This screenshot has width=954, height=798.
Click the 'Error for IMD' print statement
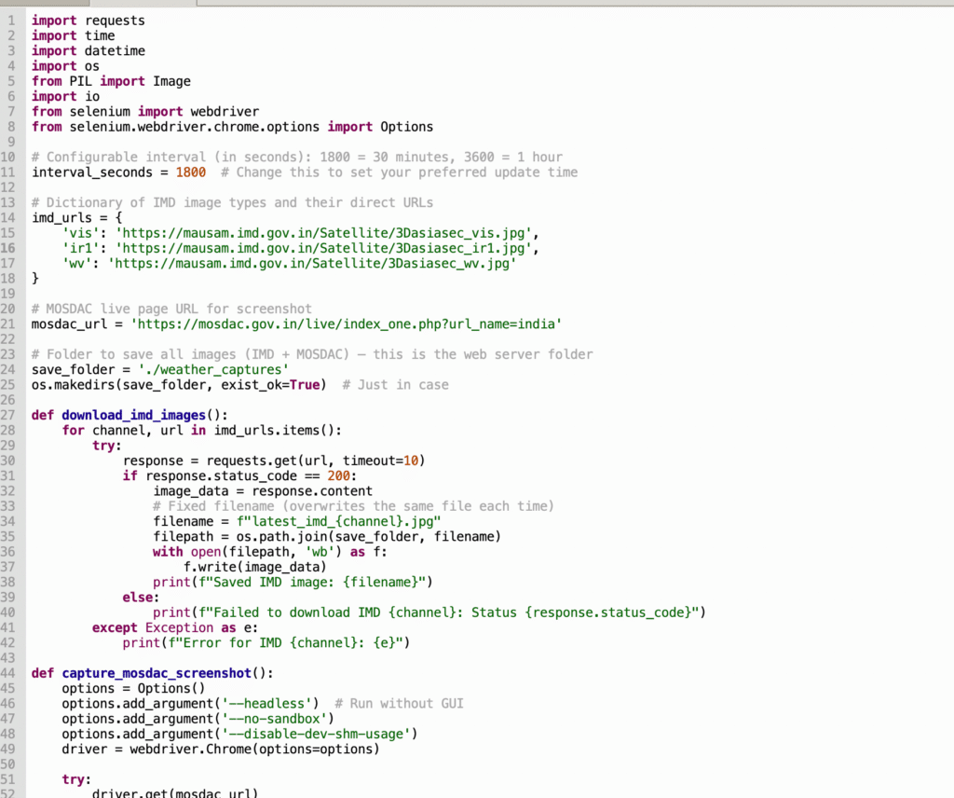pos(266,643)
